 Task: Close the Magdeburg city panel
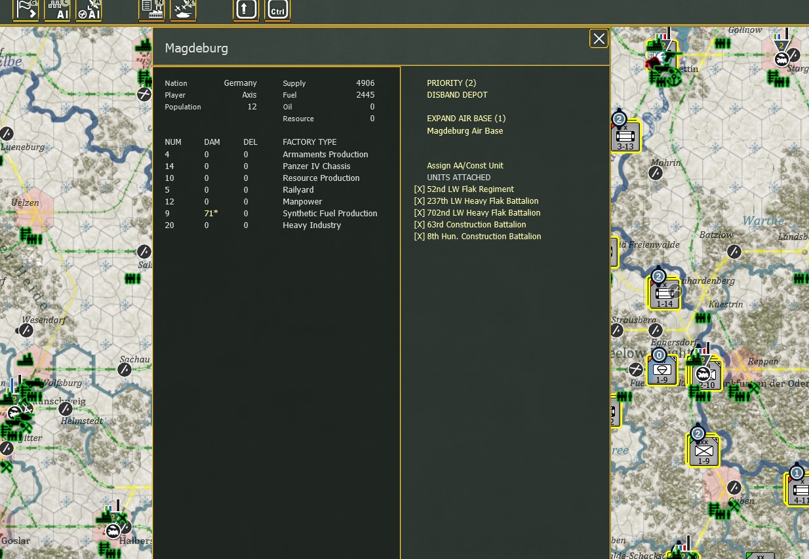(x=599, y=39)
